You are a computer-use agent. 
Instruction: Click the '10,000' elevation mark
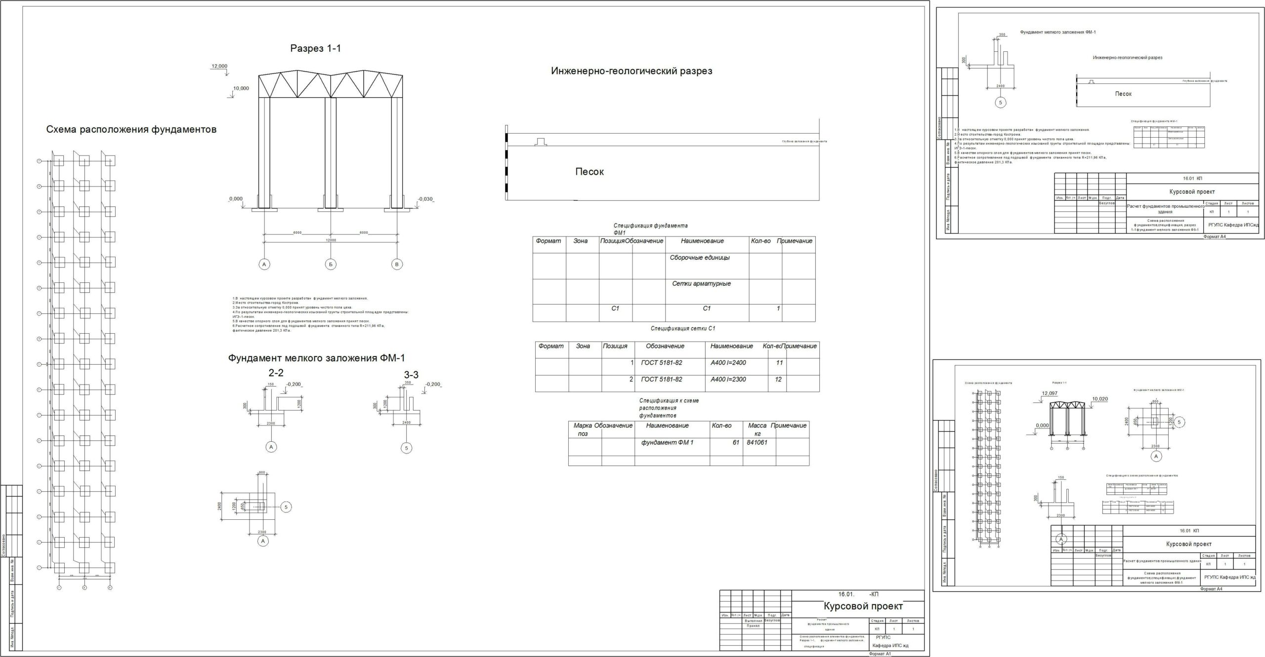tap(241, 88)
